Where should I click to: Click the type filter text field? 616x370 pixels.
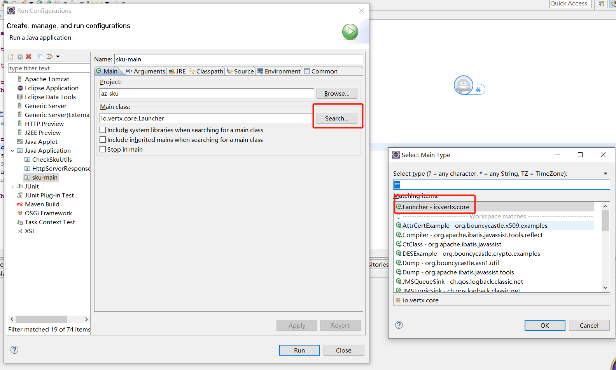pos(49,68)
